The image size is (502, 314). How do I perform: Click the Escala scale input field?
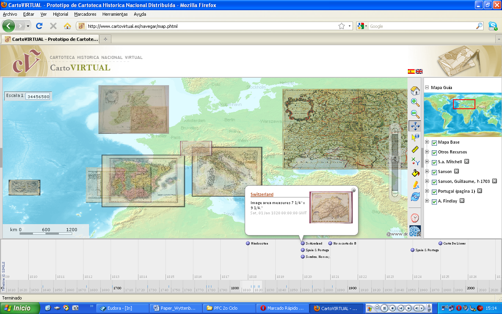[38, 96]
